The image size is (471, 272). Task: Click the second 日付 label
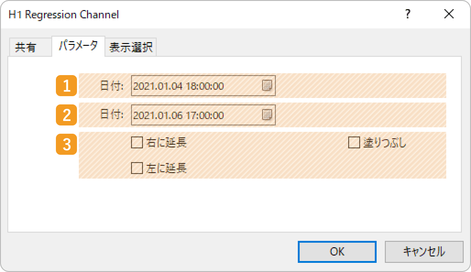click(111, 114)
